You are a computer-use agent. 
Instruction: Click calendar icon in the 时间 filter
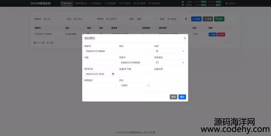(186, 19)
